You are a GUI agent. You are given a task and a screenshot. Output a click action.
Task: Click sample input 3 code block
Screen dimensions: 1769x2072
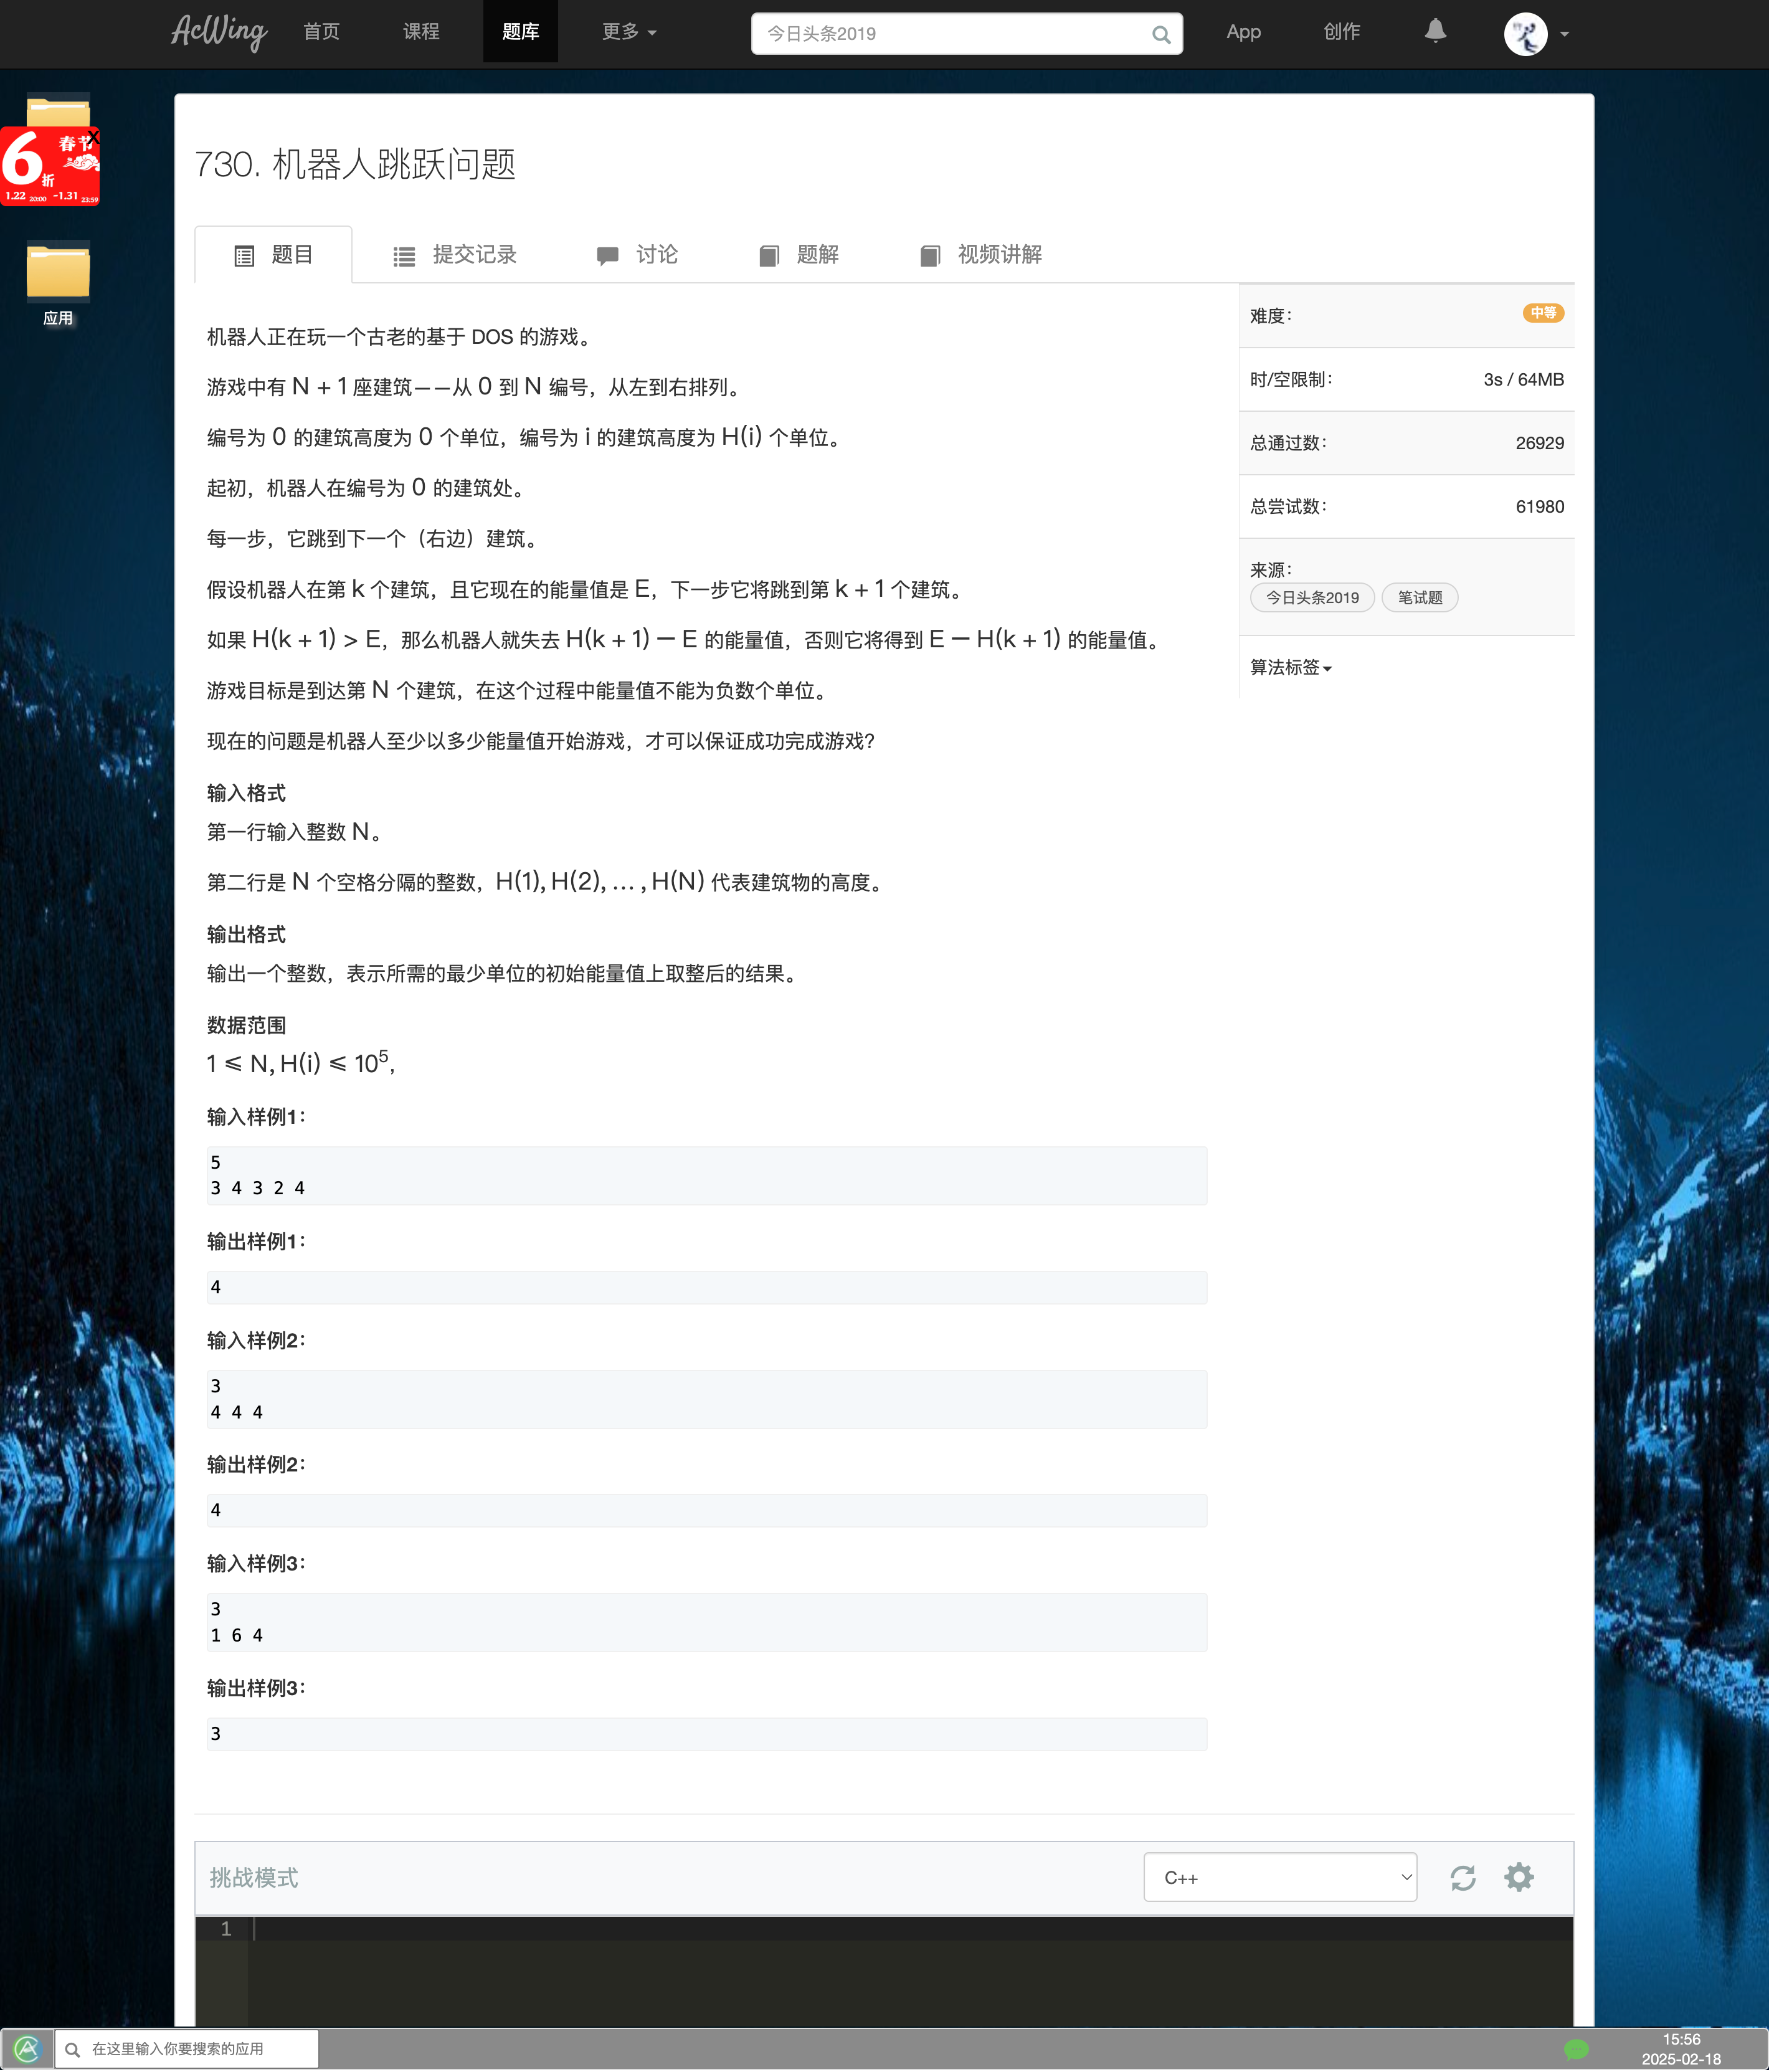click(707, 1622)
